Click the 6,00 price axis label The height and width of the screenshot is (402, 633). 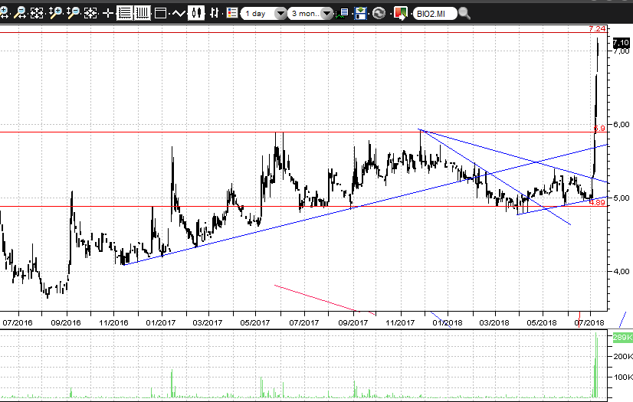pyautogui.click(x=622, y=125)
